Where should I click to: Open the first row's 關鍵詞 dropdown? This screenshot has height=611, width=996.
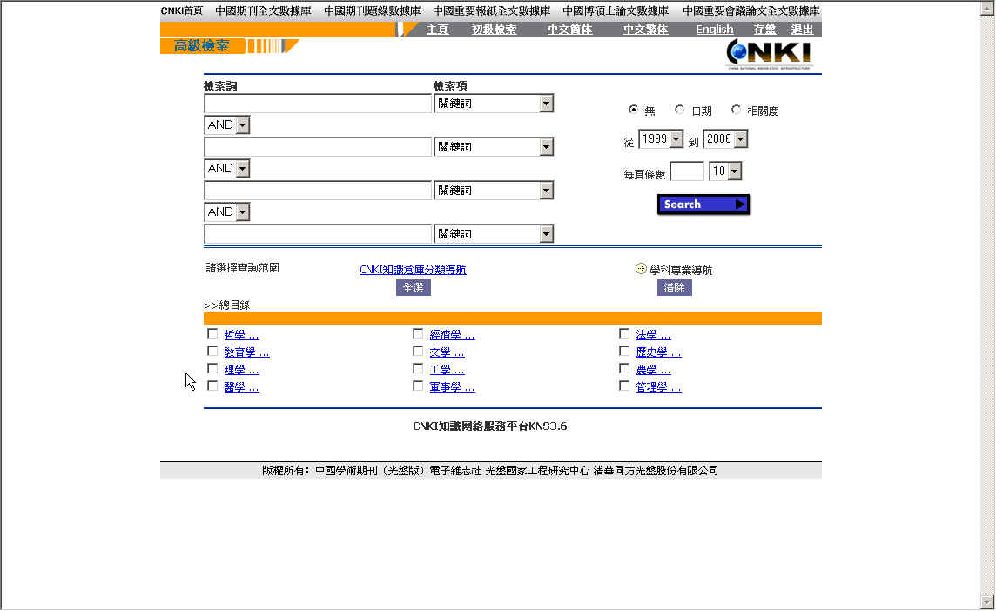(x=494, y=104)
